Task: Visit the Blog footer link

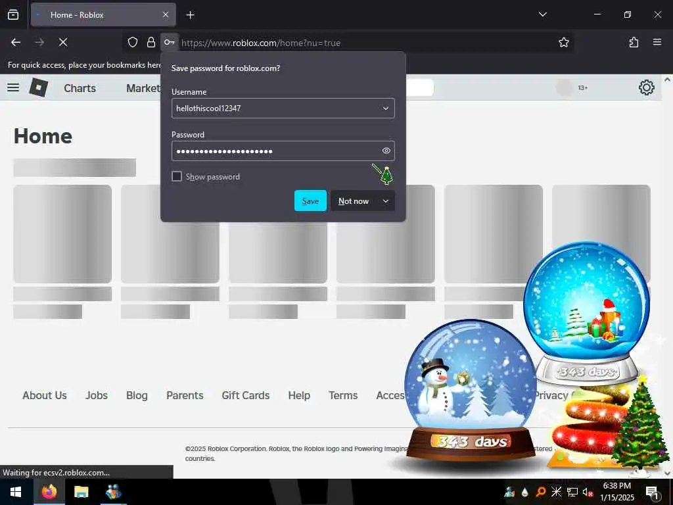Action: click(x=137, y=395)
